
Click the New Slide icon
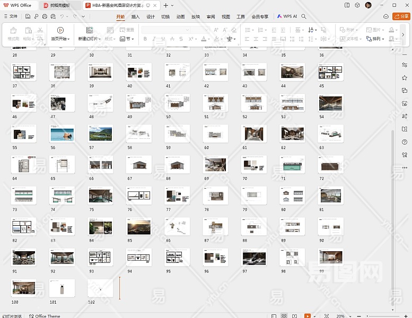(89, 30)
